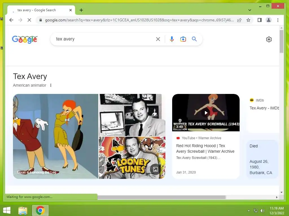Image resolution: width=289 pixels, height=216 pixels.
Task: Open Chrome three-dot menu
Action: [278, 20]
